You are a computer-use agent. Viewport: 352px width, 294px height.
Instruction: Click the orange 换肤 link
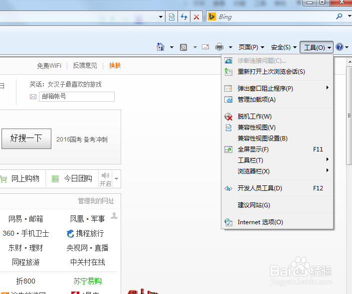click(x=115, y=66)
